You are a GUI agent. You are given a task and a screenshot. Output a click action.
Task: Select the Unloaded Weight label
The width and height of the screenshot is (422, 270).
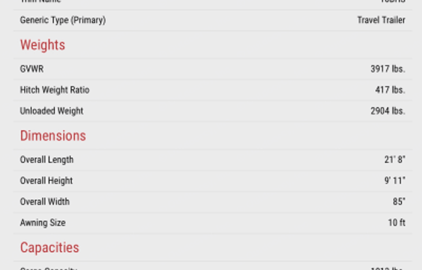[51, 111]
